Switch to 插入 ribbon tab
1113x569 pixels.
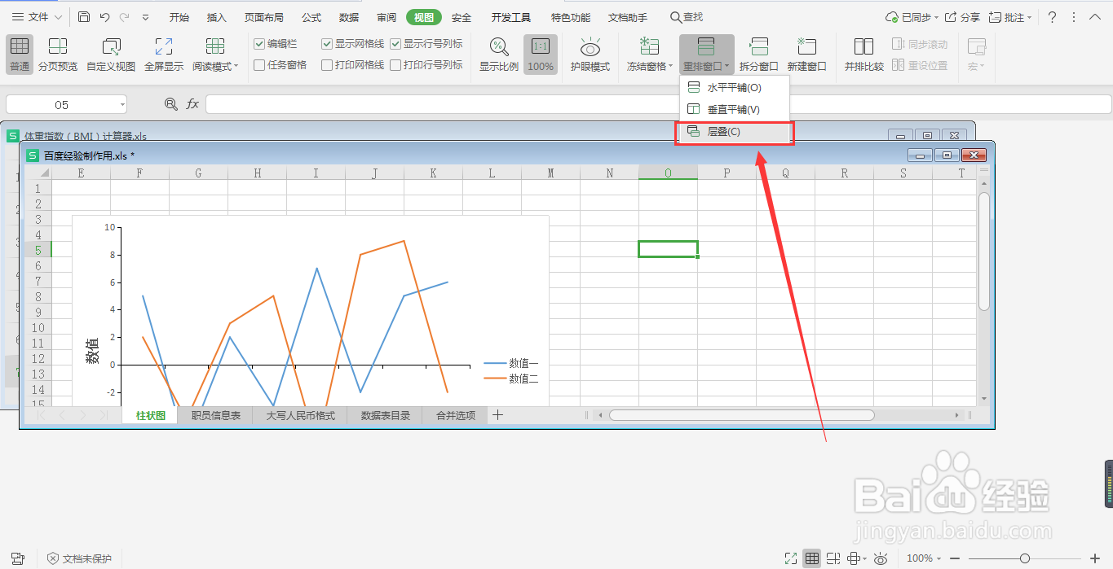(x=217, y=17)
